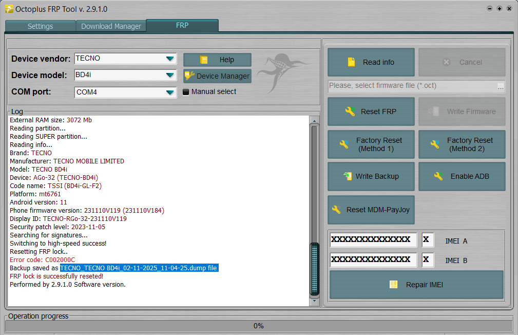Expand the Device model dropdown

pos(170,76)
